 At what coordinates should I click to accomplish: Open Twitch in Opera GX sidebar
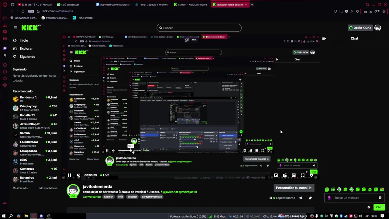5,48
